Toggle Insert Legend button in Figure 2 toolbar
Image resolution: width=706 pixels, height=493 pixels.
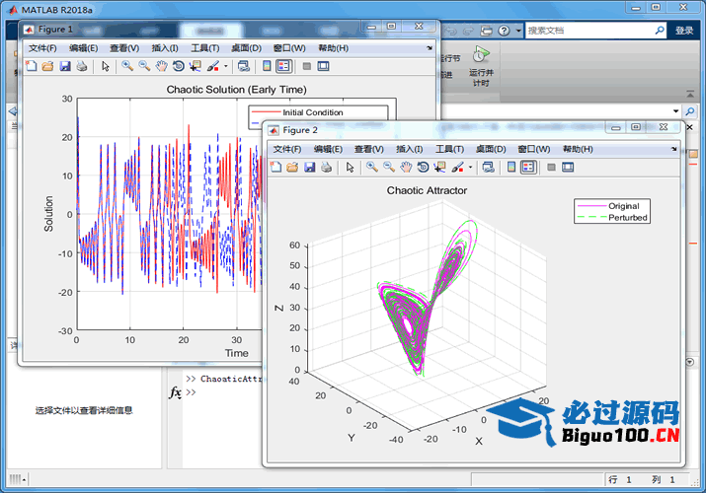click(528, 168)
